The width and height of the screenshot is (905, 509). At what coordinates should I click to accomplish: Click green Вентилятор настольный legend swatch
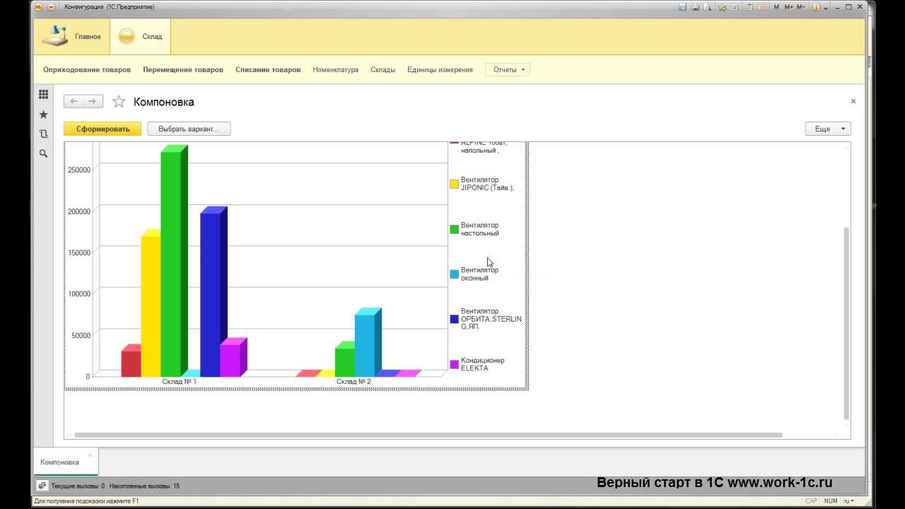(455, 229)
